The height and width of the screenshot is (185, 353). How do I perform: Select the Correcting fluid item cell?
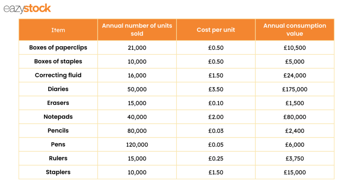point(58,75)
